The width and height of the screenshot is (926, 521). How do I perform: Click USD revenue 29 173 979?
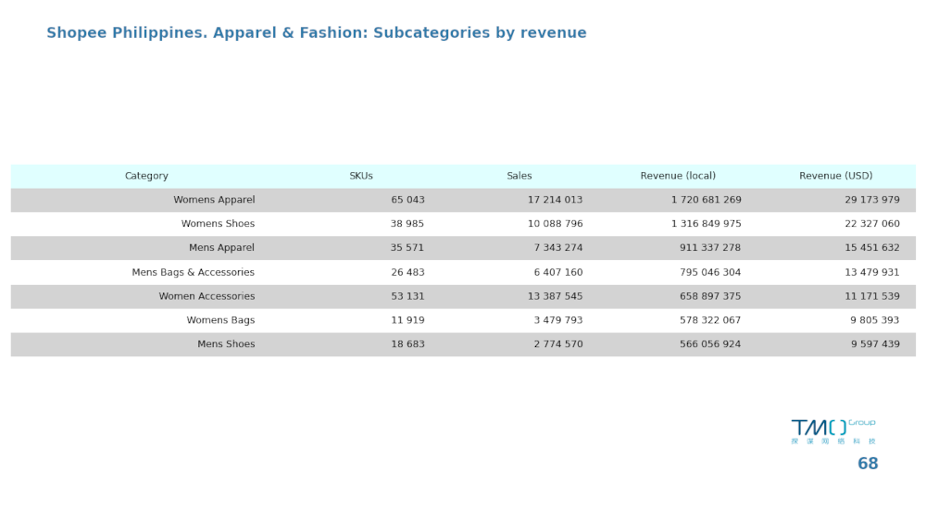(x=872, y=200)
